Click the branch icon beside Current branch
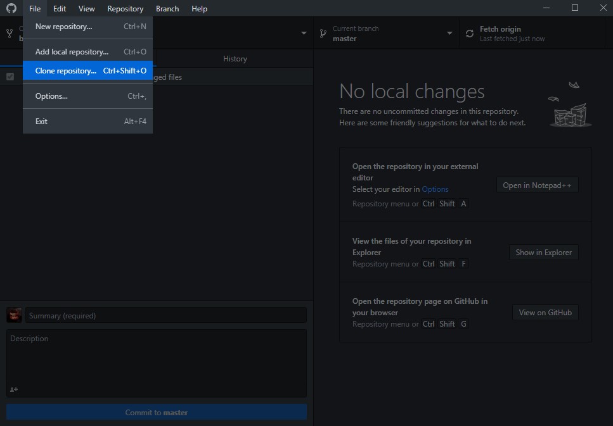The height and width of the screenshot is (426, 613). (323, 34)
